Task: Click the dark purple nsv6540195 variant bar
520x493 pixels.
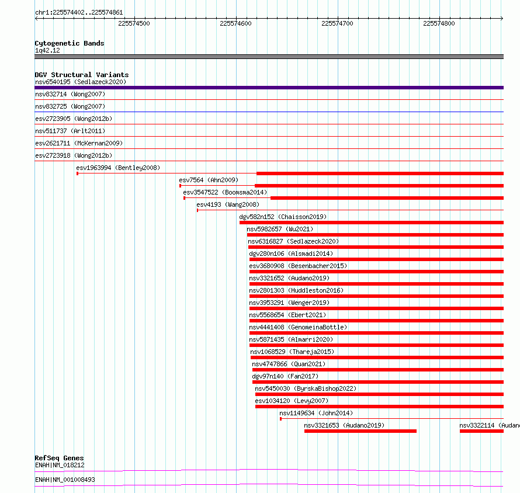Action: coord(269,88)
